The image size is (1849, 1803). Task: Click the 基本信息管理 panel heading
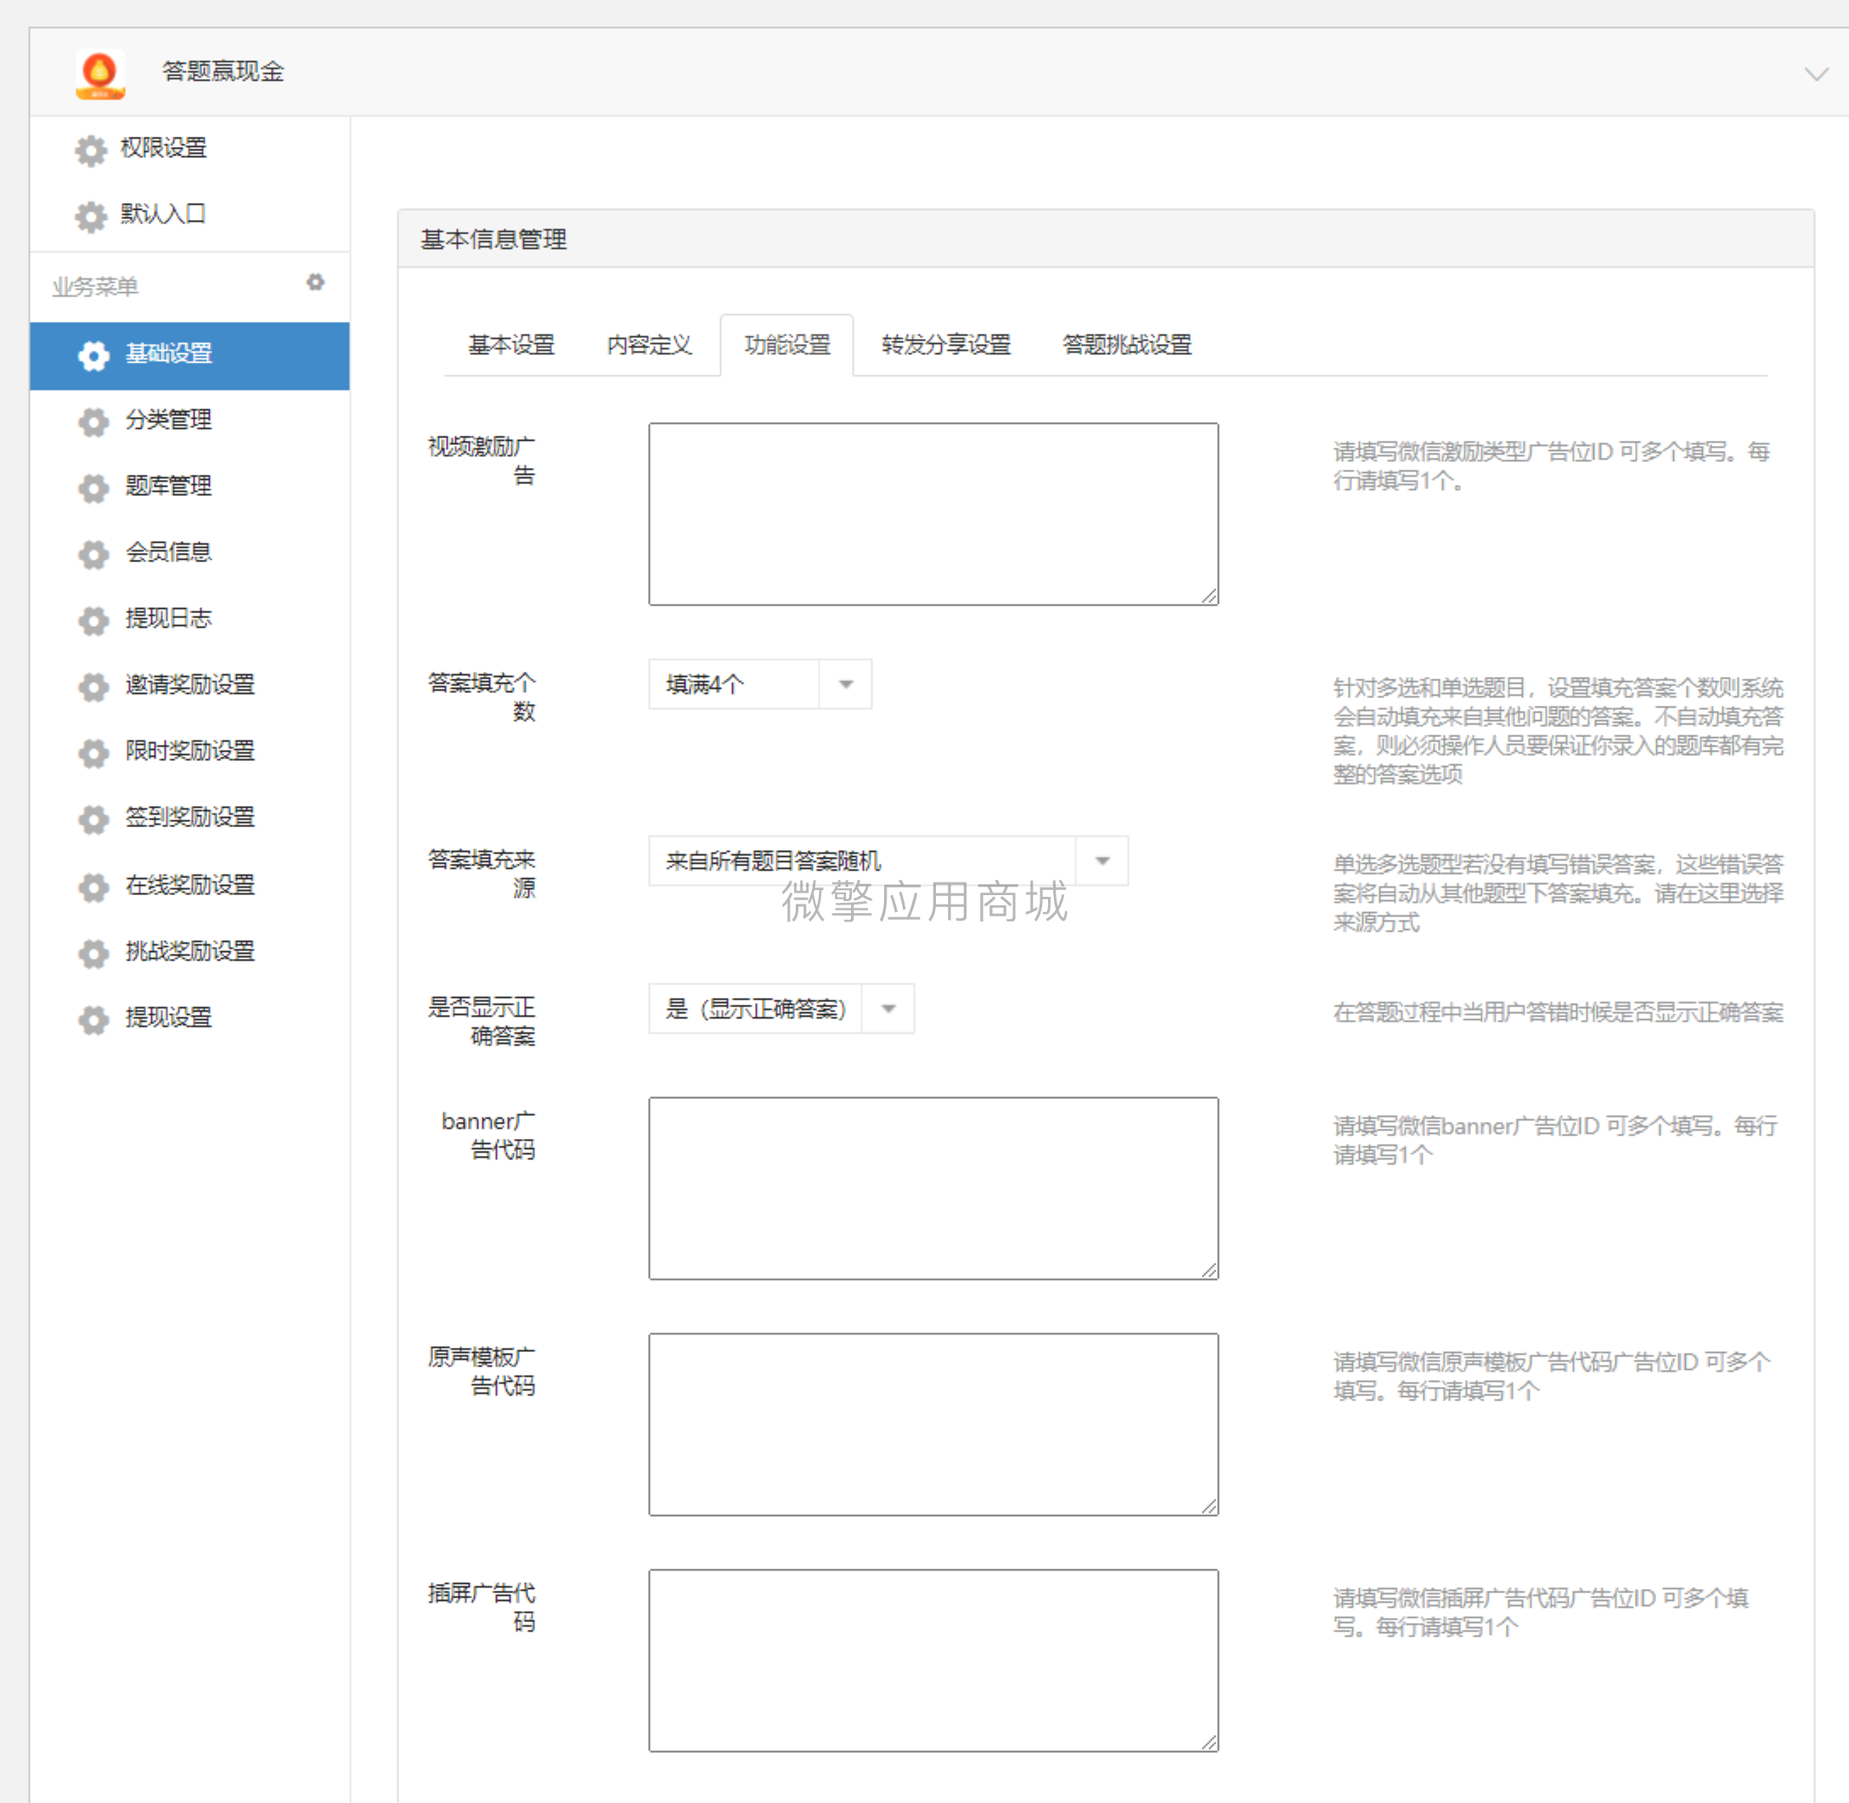pyautogui.click(x=493, y=239)
